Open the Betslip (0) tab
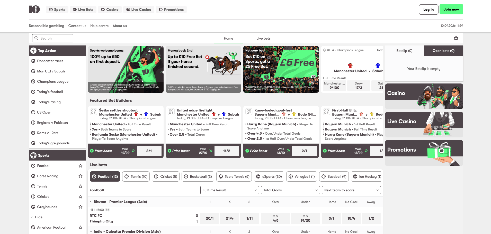This screenshot has height=234, width=491. pyautogui.click(x=404, y=51)
